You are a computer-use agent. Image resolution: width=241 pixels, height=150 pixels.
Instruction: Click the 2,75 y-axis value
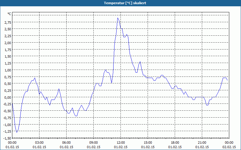(8, 22)
